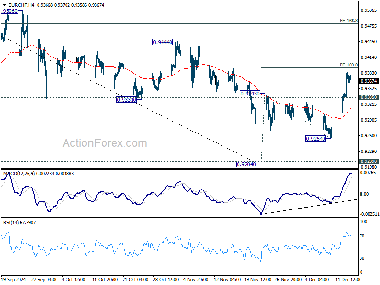380x285 pixels.
Task: Click the 0.92090 level price tag
Action: click(369, 161)
